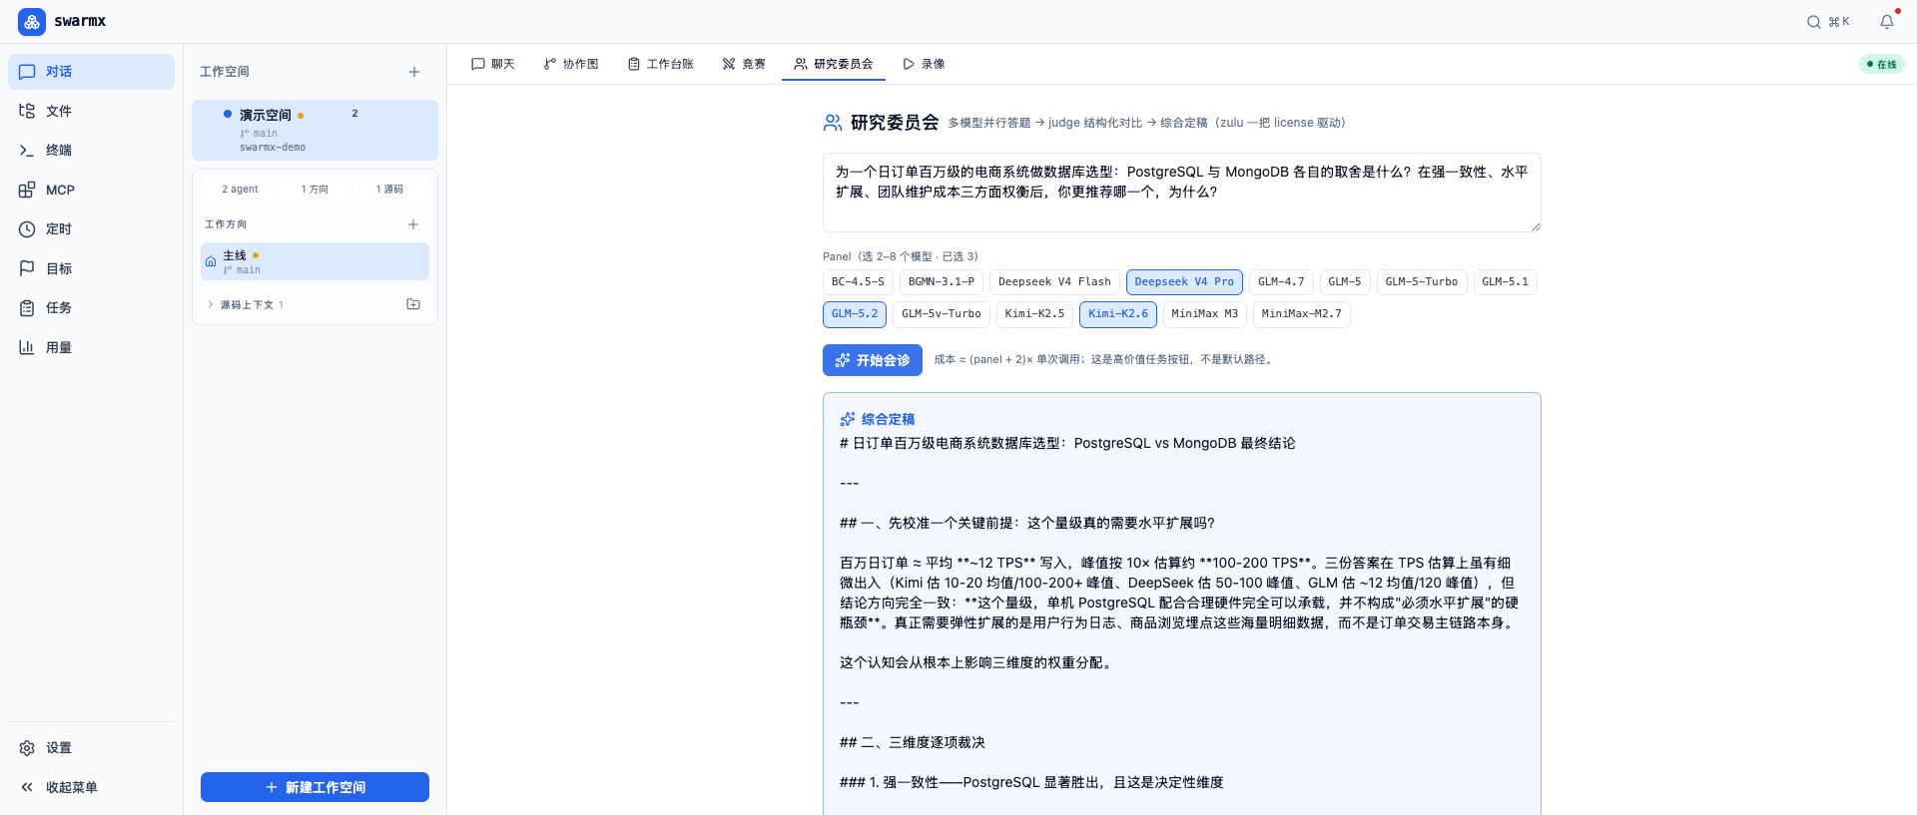The width and height of the screenshot is (1917, 815).
Task: Add a workspace with plus beside 工作空间
Action: (414, 72)
